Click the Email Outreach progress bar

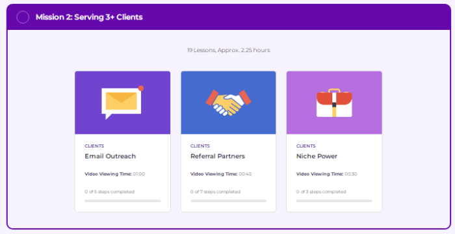(x=122, y=201)
